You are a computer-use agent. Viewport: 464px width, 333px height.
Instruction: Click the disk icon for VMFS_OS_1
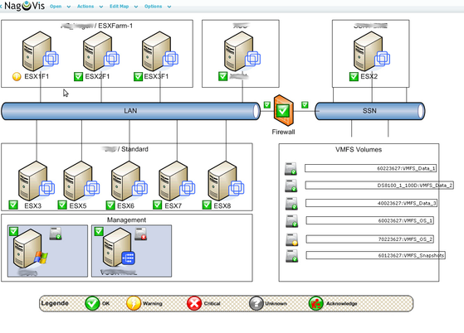(x=292, y=221)
